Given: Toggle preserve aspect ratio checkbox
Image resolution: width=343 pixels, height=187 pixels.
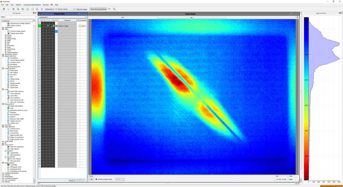Looking at the screenshot, I should [x=96, y=179].
